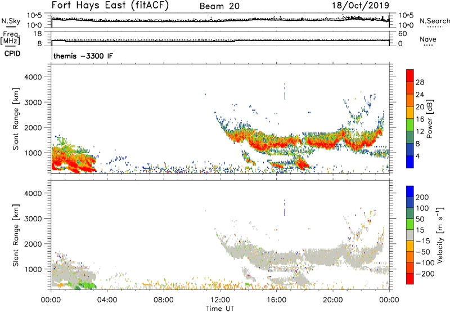Click the '2000' tick of the power panel
The height and width of the screenshot is (312, 450).
point(33,127)
